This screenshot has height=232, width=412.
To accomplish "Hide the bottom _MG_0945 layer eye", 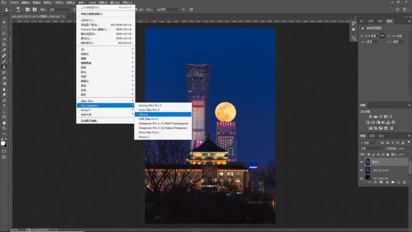I will (x=361, y=178).
